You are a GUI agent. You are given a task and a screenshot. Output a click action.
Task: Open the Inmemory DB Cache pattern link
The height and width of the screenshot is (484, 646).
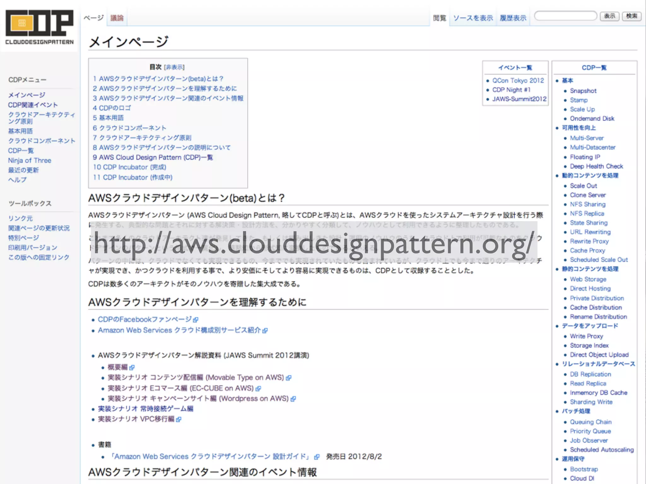click(599, 393)
